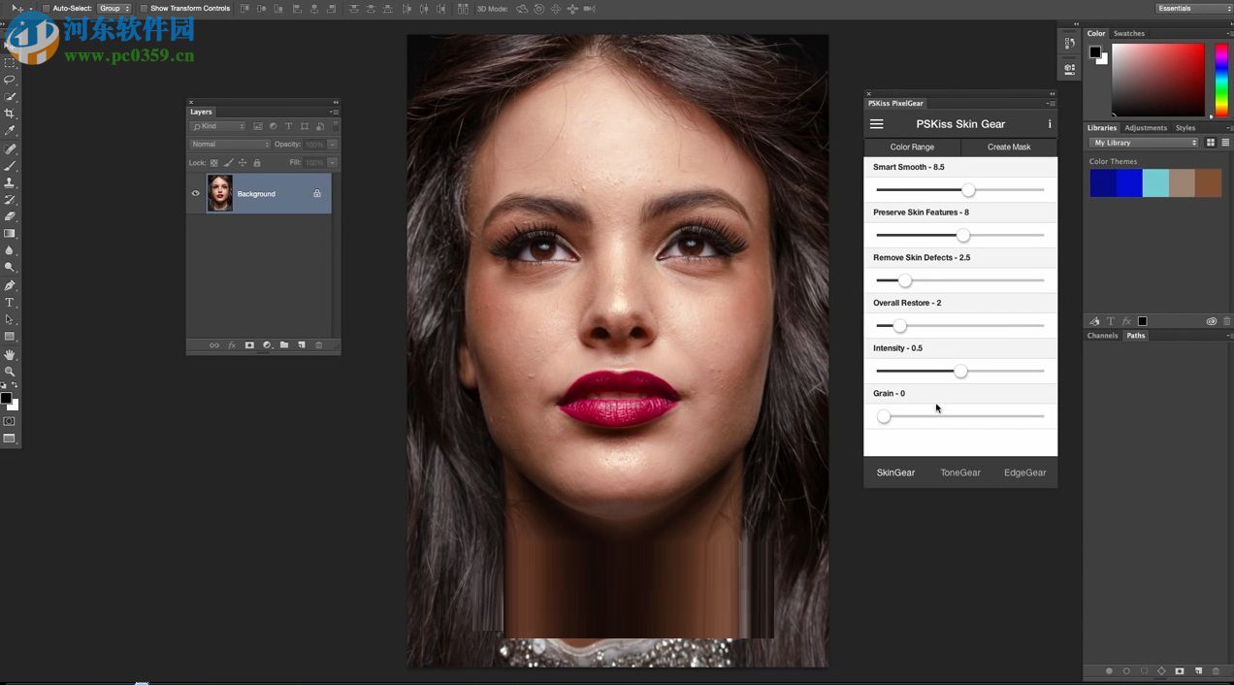Pick the Type tool in toolbar
The width and height of the screenshot is (1234, 685).
(x=10, y=303)
